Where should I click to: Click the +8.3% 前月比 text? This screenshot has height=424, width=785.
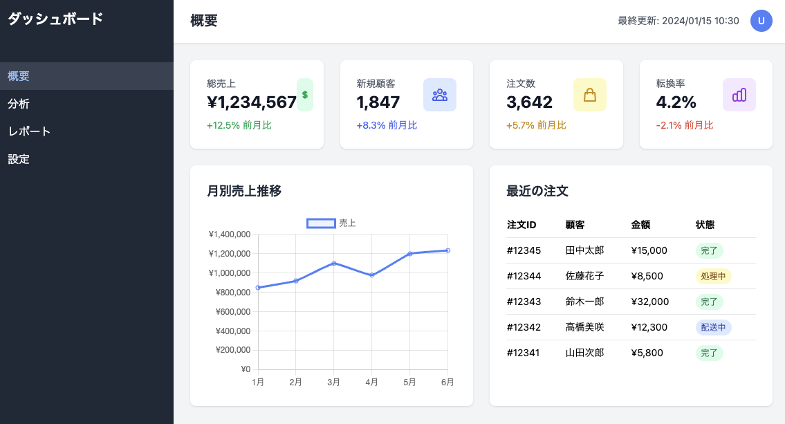click(x=387, y=125)
